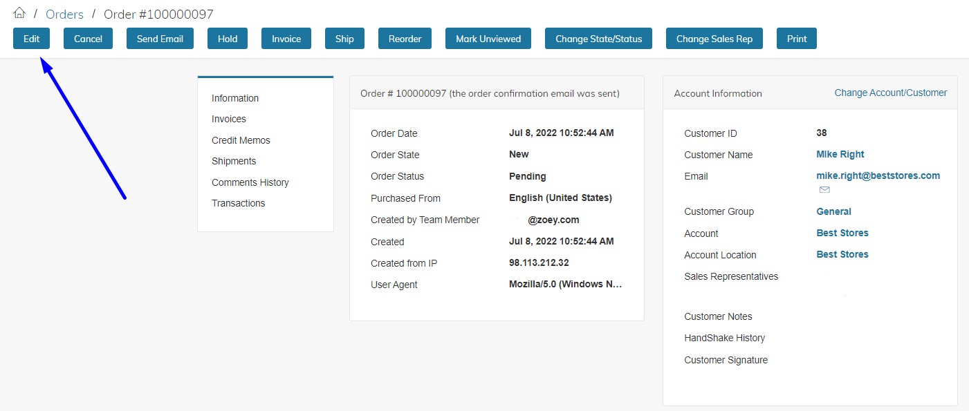
Task: Click the Purchased From value English (United States)
Action: pos(560,198)
